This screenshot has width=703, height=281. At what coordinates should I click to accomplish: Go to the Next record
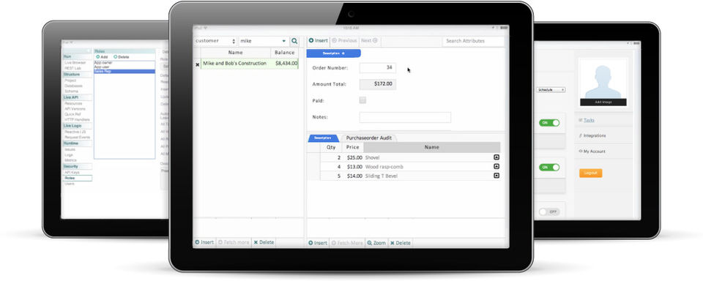[x=369, y=40]
